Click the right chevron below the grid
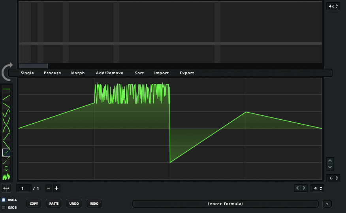 pyautogui.click(x=304, y=188)
